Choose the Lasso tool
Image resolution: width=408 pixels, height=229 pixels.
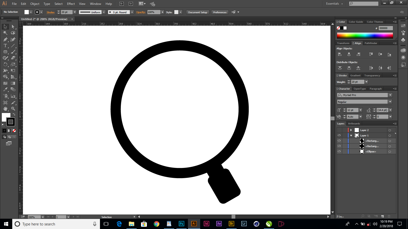(x=13, y=33)
